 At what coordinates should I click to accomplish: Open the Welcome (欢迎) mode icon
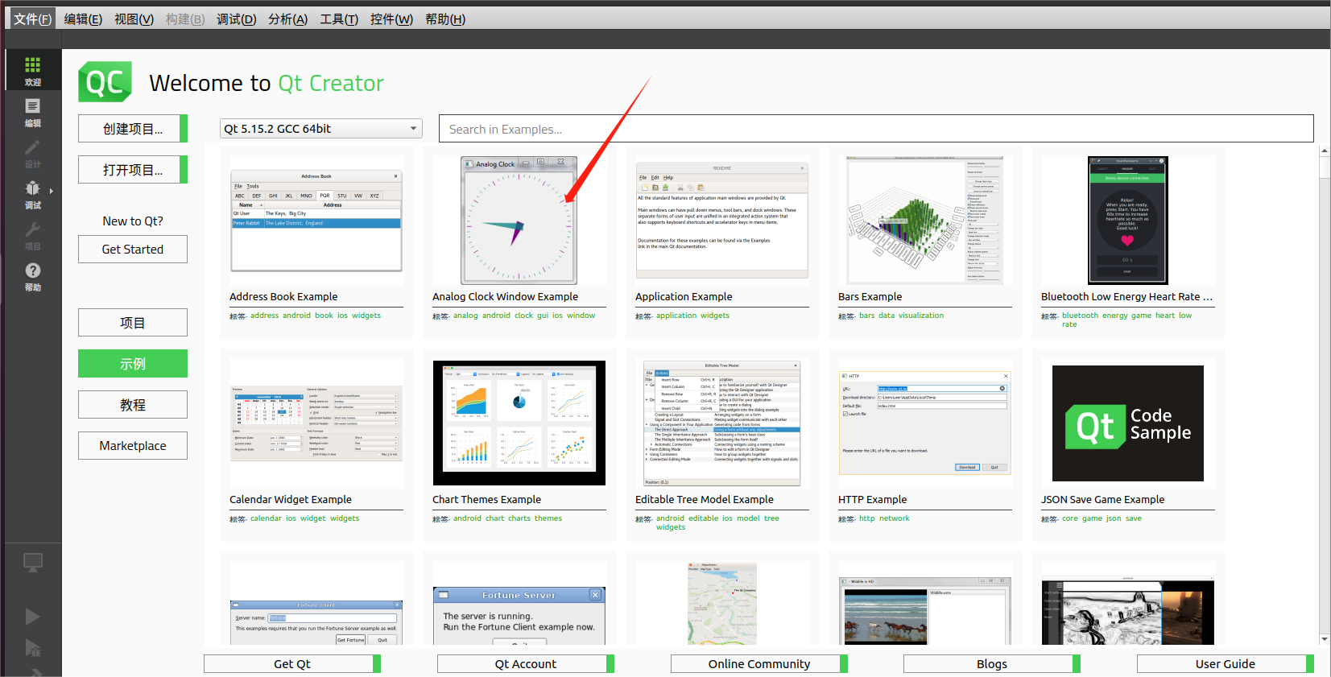point(32,70)
